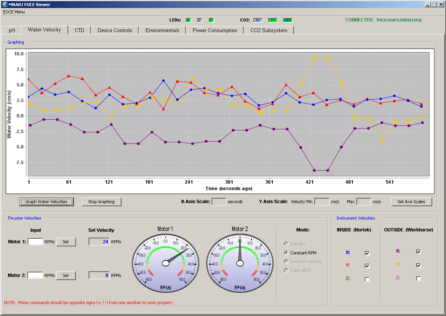This screenshot has height=316, width=446.
Task: Click the Stop Graphing button
Action: (102, 202)
